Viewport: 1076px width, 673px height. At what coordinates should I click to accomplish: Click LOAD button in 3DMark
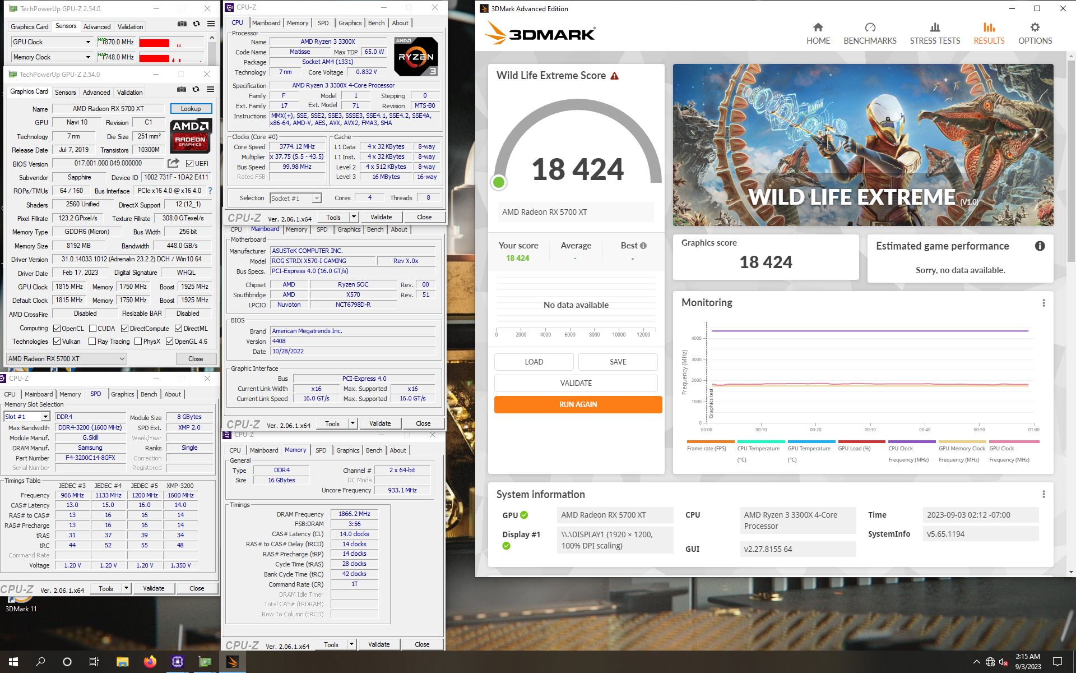534,362
